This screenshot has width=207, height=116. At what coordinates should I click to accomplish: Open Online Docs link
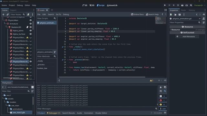click(137, 14)
